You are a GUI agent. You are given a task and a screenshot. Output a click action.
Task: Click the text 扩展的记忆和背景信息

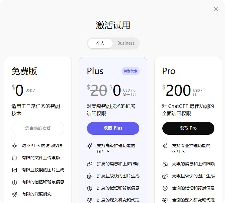(118, 188)
